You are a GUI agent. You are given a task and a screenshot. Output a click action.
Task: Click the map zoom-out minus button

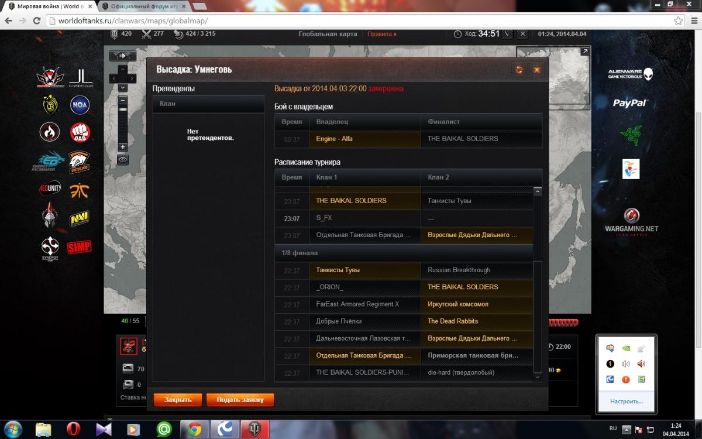122,100
